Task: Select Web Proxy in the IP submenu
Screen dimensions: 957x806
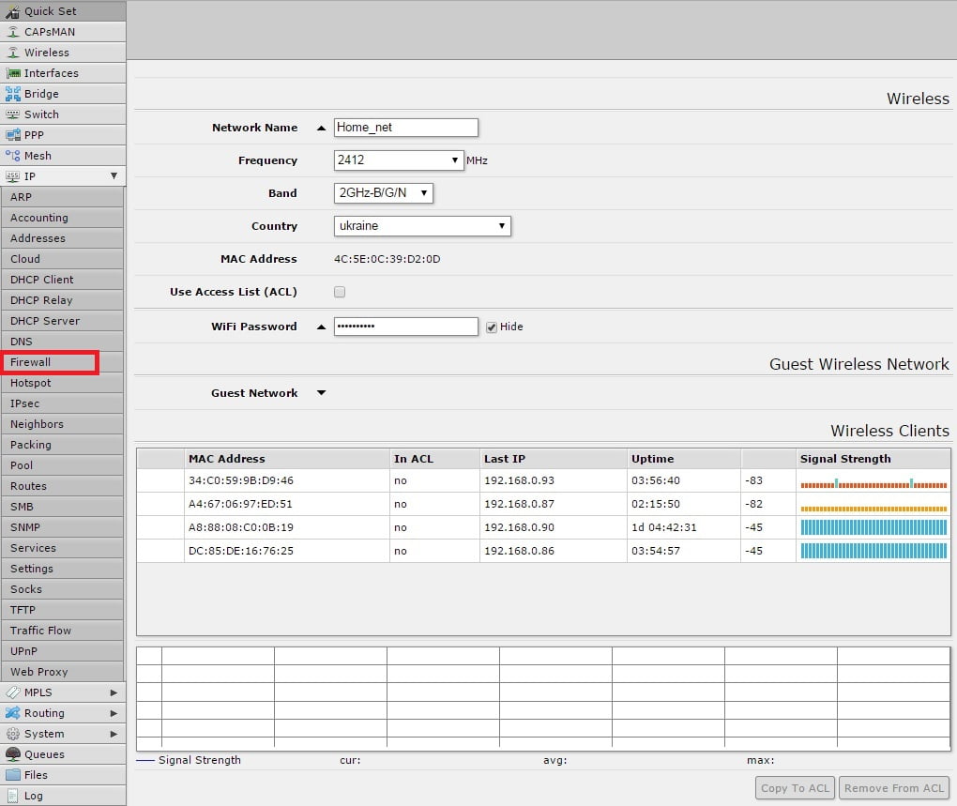Action: pyautogui.click(x=62, y=672)
